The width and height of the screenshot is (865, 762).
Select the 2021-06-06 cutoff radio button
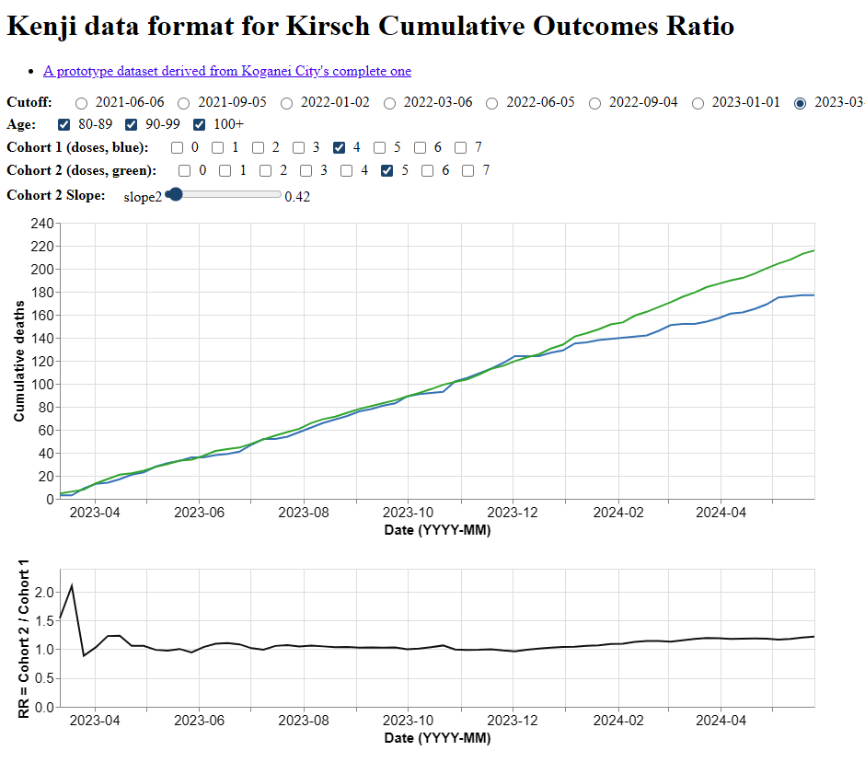(82, 103)
